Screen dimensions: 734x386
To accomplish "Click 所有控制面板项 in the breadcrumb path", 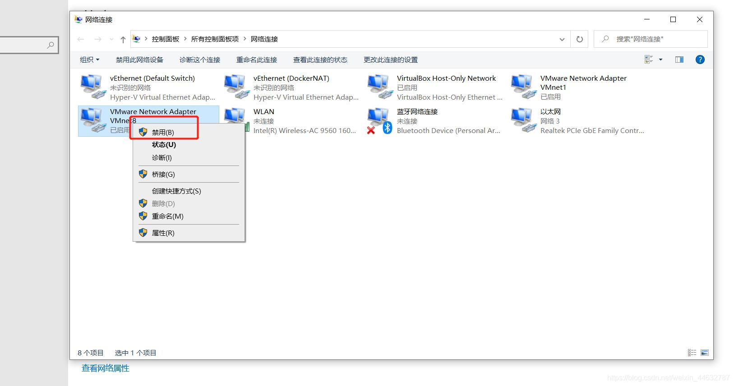I will (215, 39).
